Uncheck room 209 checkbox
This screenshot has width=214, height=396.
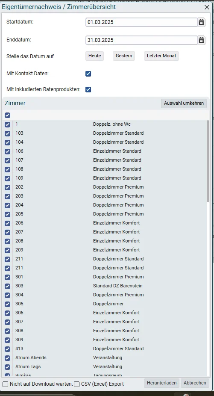click(x=8, y=250)
